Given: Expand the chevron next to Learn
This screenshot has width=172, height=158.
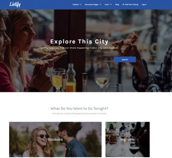Looking at the screenshot, I should pos(111,4).
